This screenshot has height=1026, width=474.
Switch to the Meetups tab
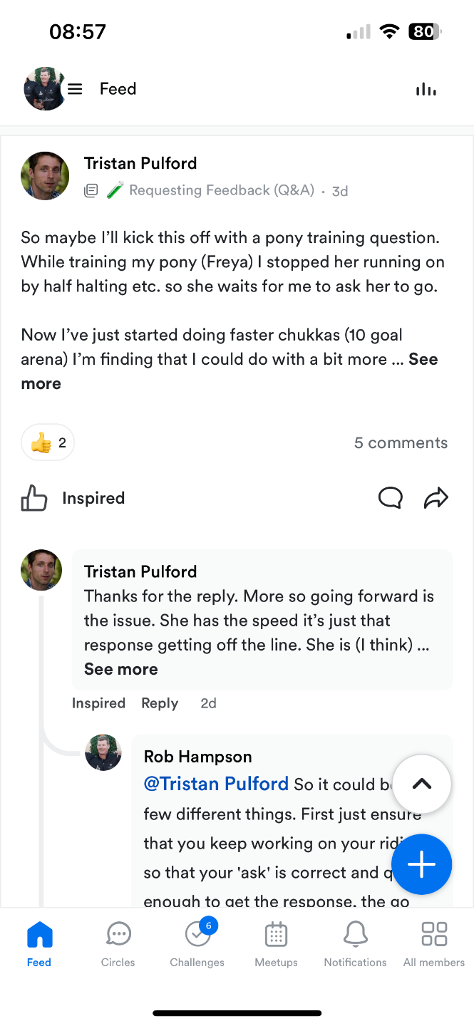276,934
